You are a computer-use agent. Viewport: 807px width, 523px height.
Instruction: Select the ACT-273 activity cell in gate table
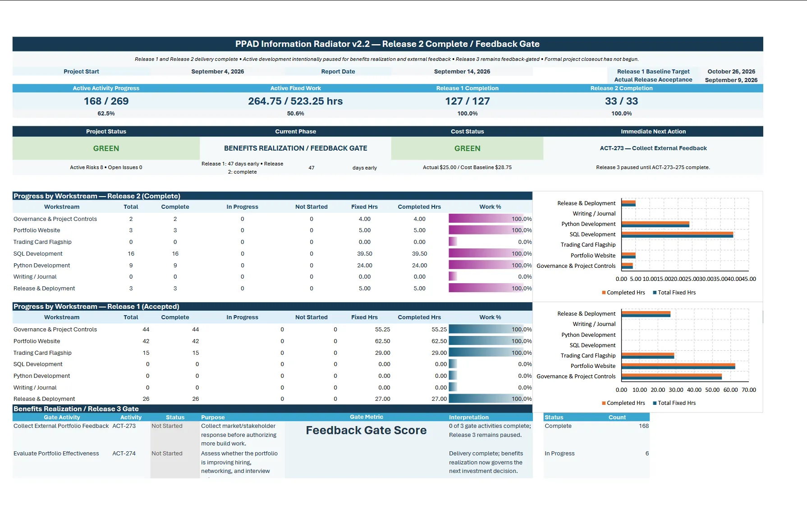124,426
